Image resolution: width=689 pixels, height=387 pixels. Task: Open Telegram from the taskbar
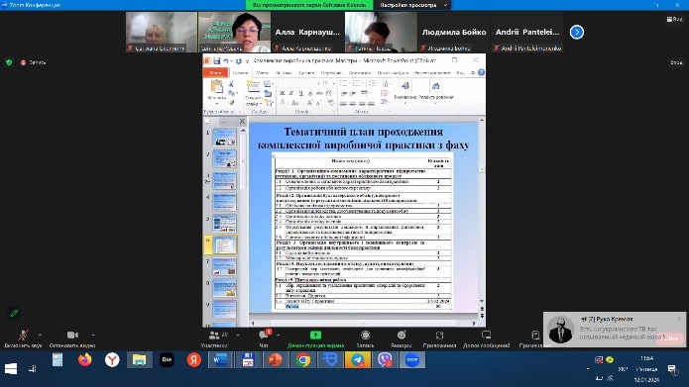pos(358,360)
